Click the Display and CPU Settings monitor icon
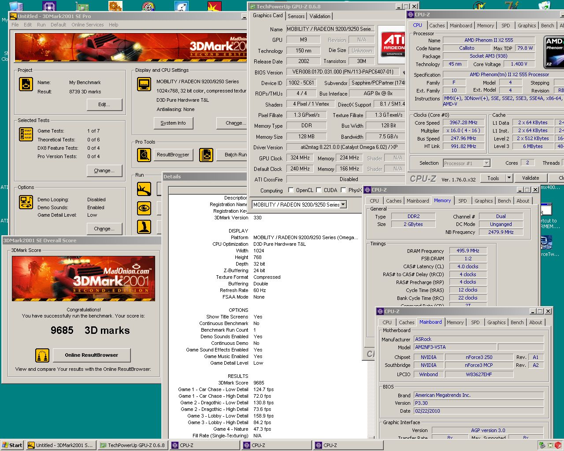Screen dimensions: 564x451 (x=144, y=84)
